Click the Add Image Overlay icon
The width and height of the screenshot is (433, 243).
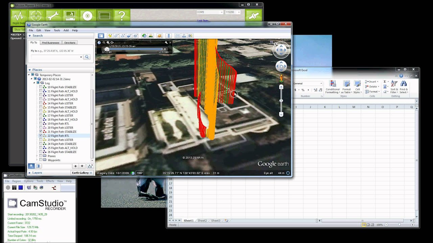point(129,36)
